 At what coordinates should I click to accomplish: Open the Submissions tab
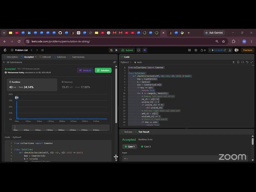[x=77, y=57]
